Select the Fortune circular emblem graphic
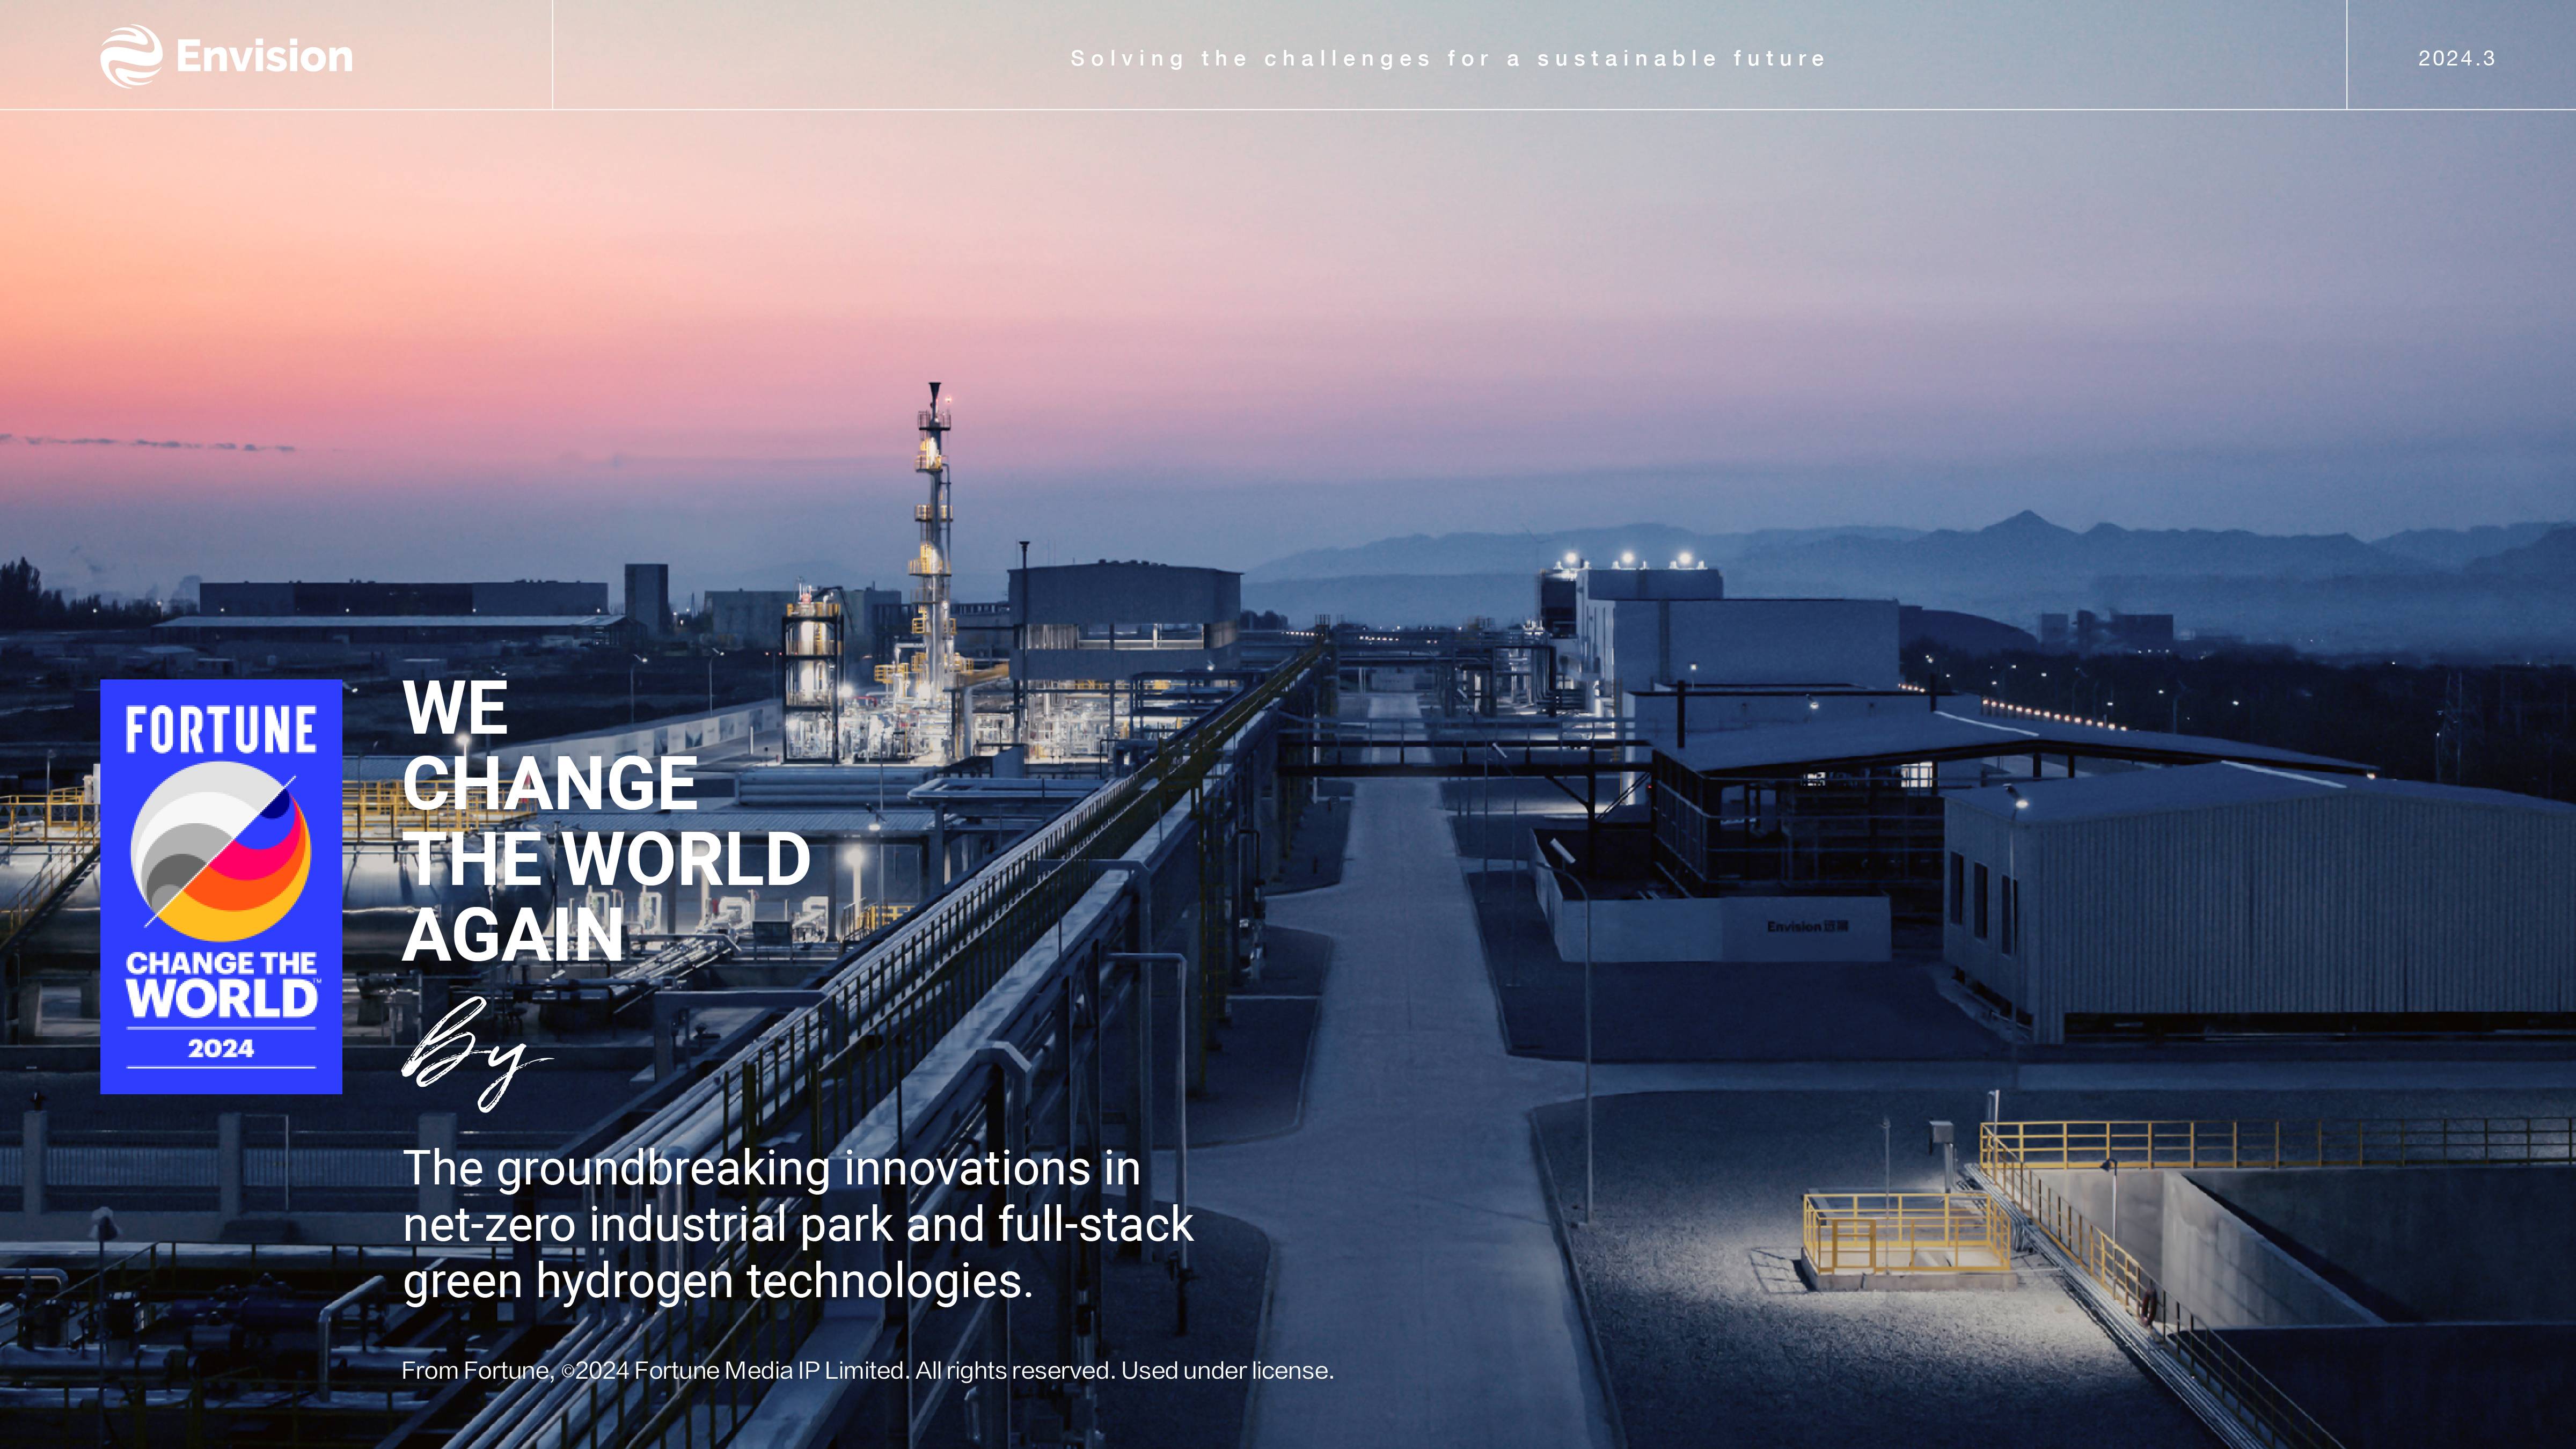Image resolution: width=2576 pixels, height=1449 pixels. pyautogui.click(x=222, y=852)
